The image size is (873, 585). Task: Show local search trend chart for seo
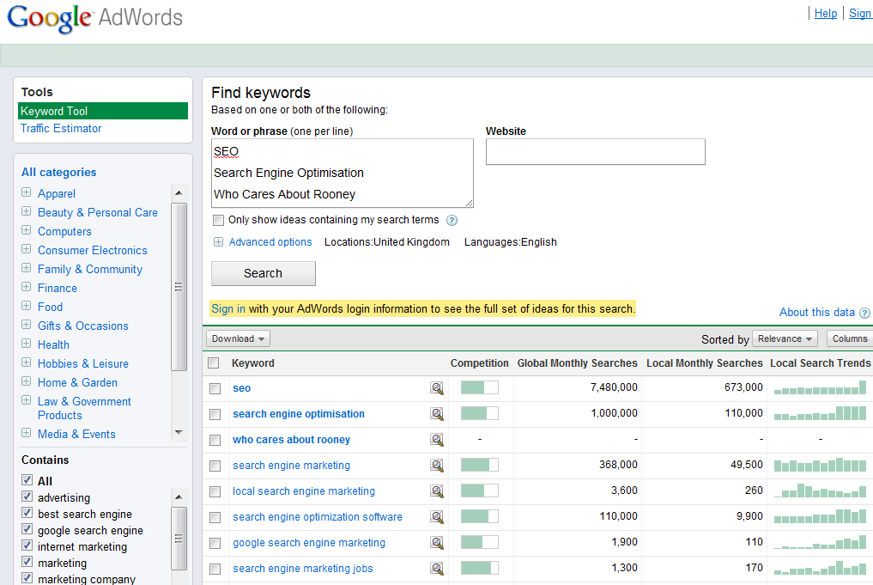click(x=820, y=387)
